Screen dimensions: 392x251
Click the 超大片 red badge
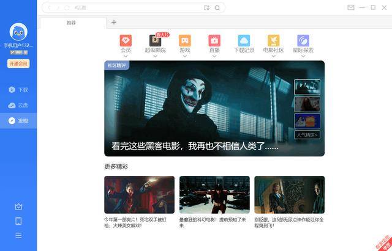(162, 35)
